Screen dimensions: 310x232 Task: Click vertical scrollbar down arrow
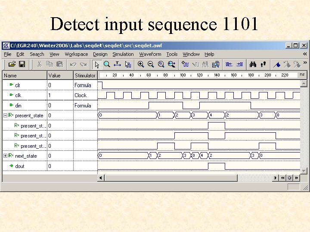click(x=304, y=171)
